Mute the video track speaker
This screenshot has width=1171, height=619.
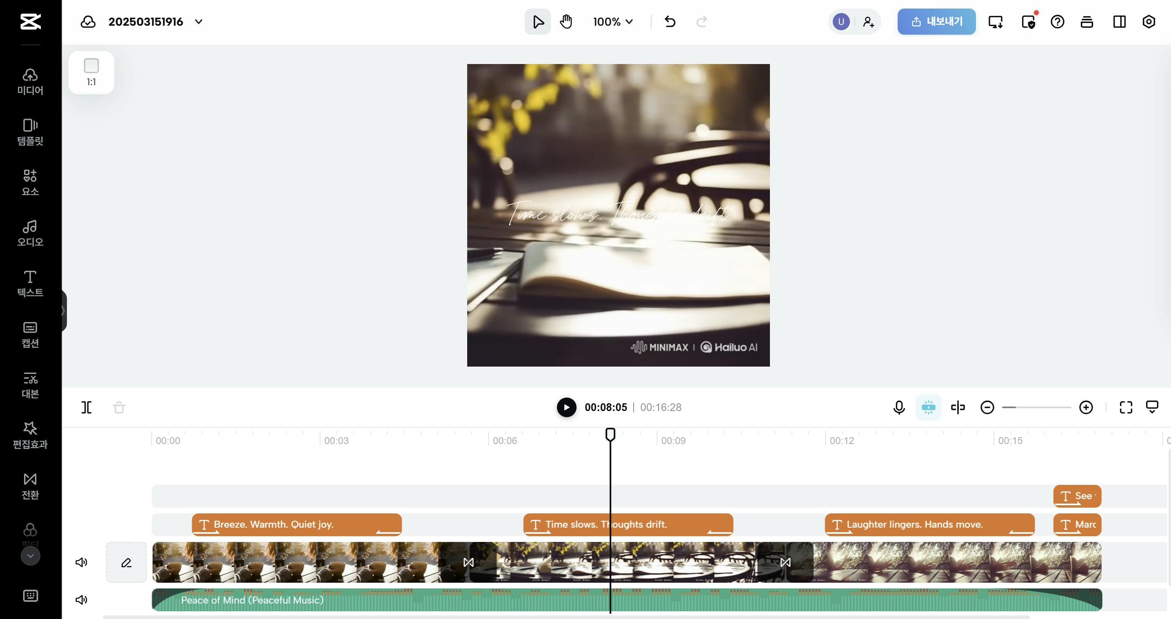point(81,562)
